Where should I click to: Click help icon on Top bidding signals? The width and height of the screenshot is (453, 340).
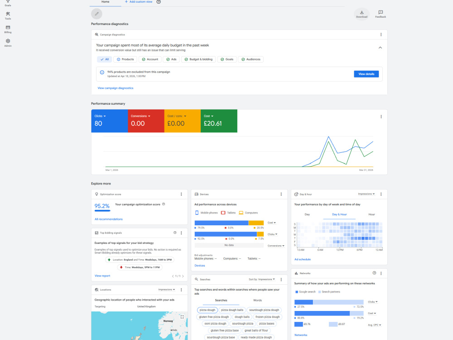tap(175, 233)
